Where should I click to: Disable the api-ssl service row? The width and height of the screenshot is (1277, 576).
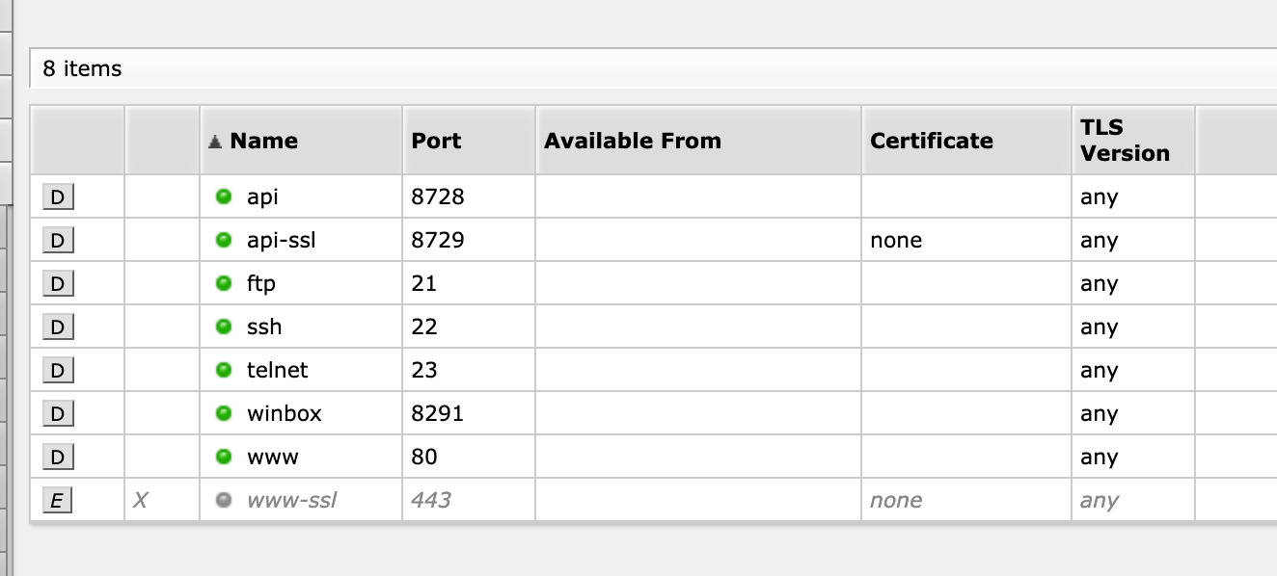[x=58, y=241]
